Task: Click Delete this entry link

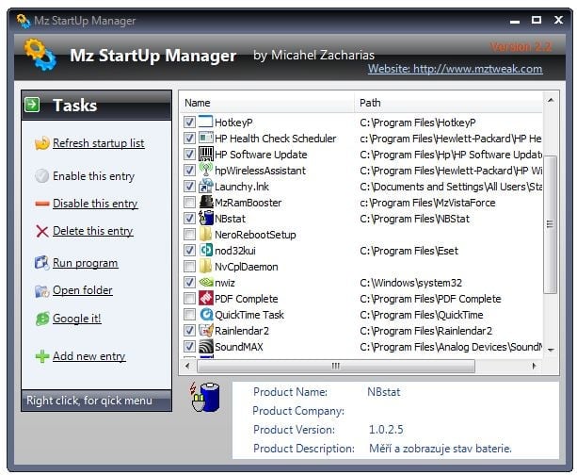Action: (x=93, y=231)
